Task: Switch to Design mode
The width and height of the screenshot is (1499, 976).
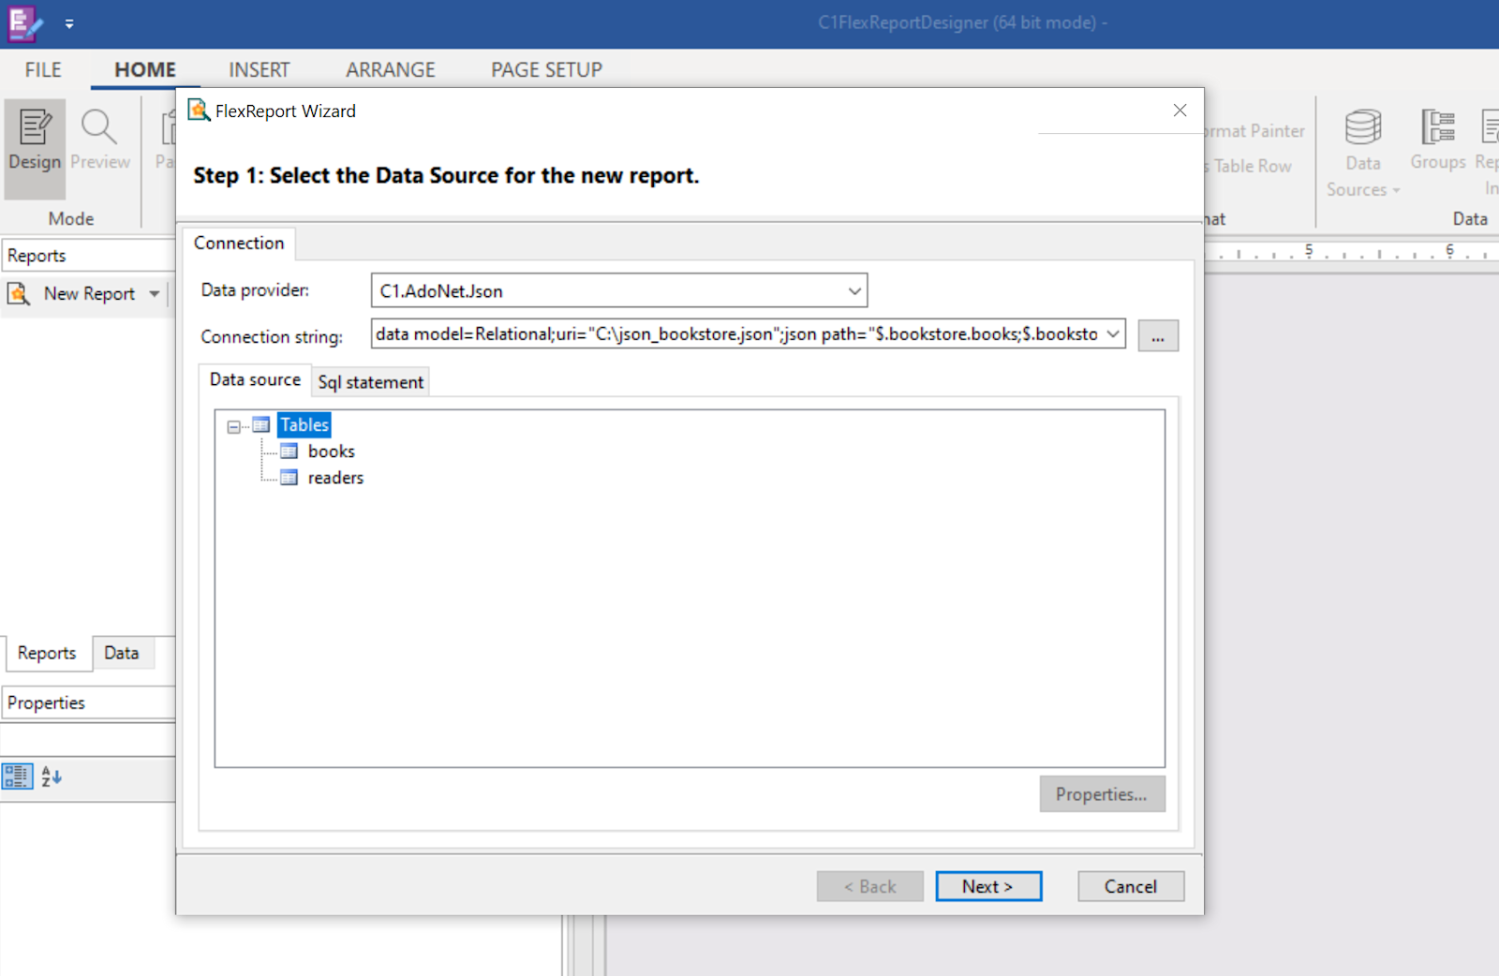Action: (x=35, y=148)
